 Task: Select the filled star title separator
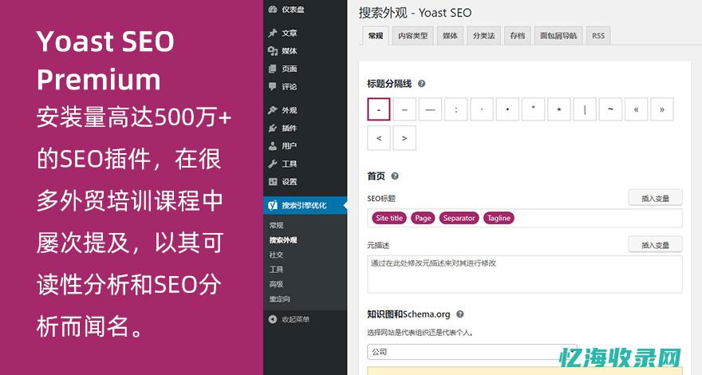coord(558,109)
